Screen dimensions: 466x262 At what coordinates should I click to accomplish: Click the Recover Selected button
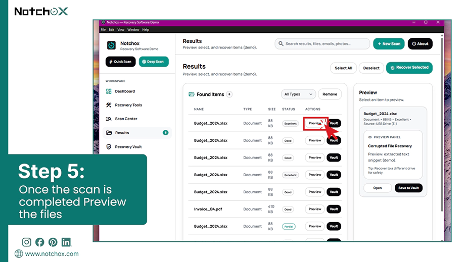[x=409, y=68]
